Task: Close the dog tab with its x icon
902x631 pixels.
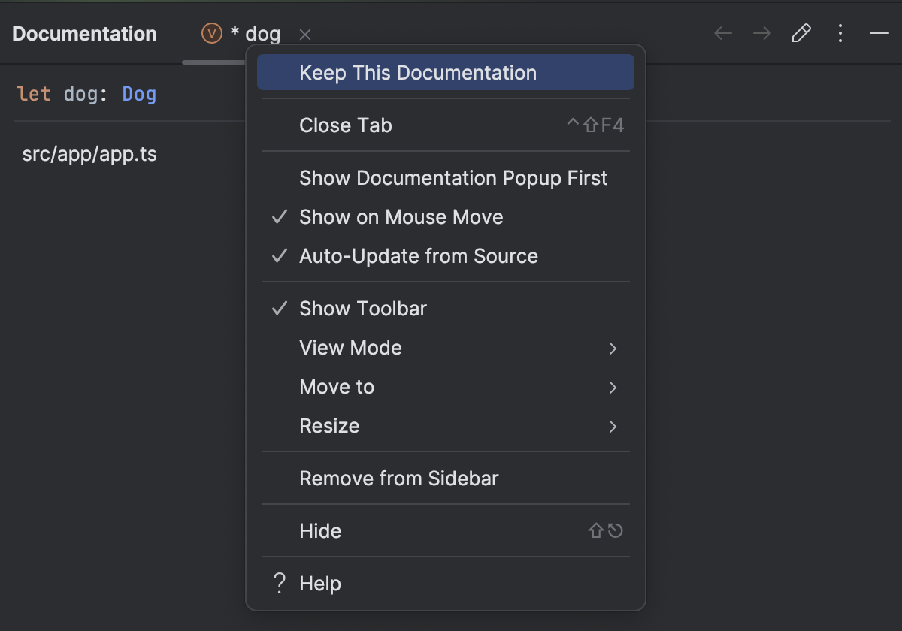Action: 305,35
